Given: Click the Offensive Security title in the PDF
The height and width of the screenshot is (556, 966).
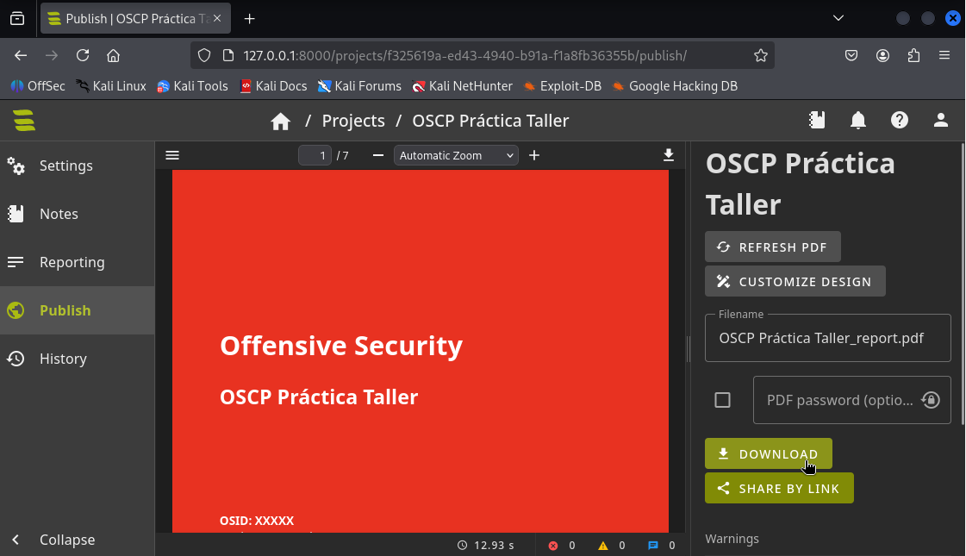Looking at the screenshot, I should 341,346.
